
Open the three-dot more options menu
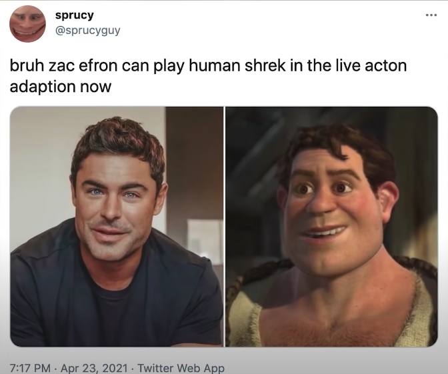point(431,15)
